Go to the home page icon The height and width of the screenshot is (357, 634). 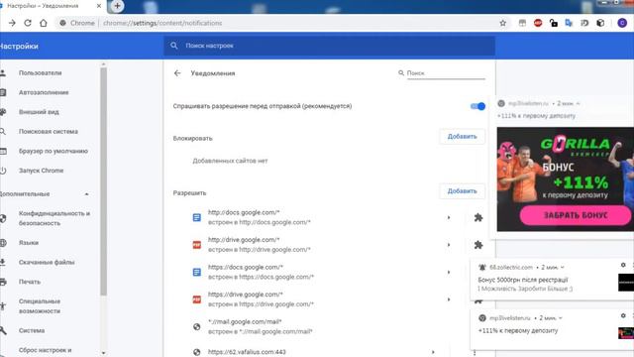pos(44,23)
